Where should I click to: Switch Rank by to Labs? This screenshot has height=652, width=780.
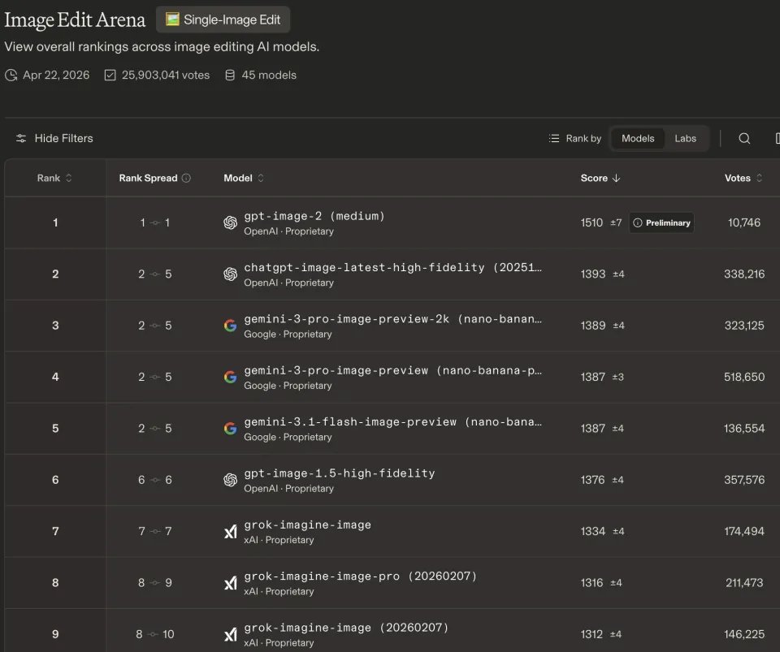pos(685,138)
